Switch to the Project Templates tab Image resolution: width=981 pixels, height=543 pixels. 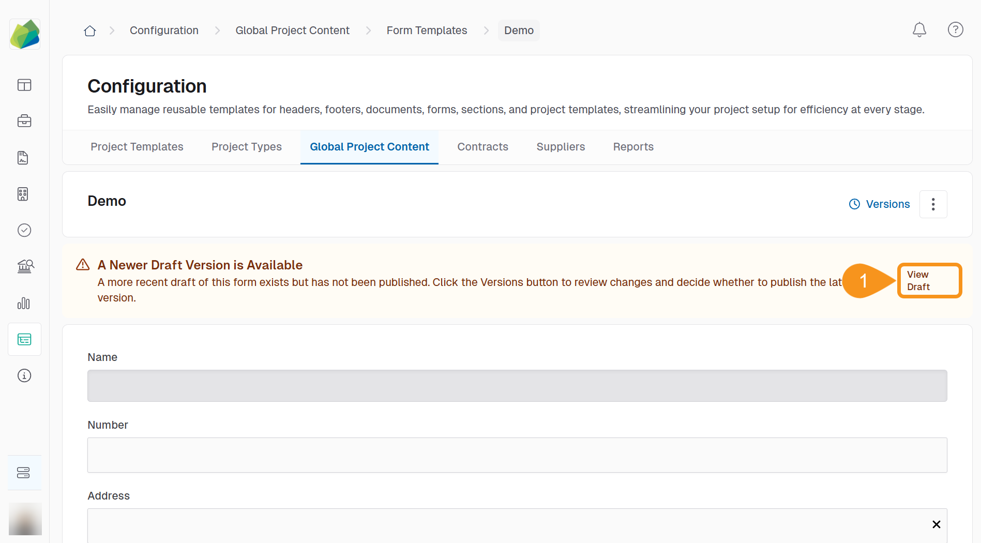(137, 147)
